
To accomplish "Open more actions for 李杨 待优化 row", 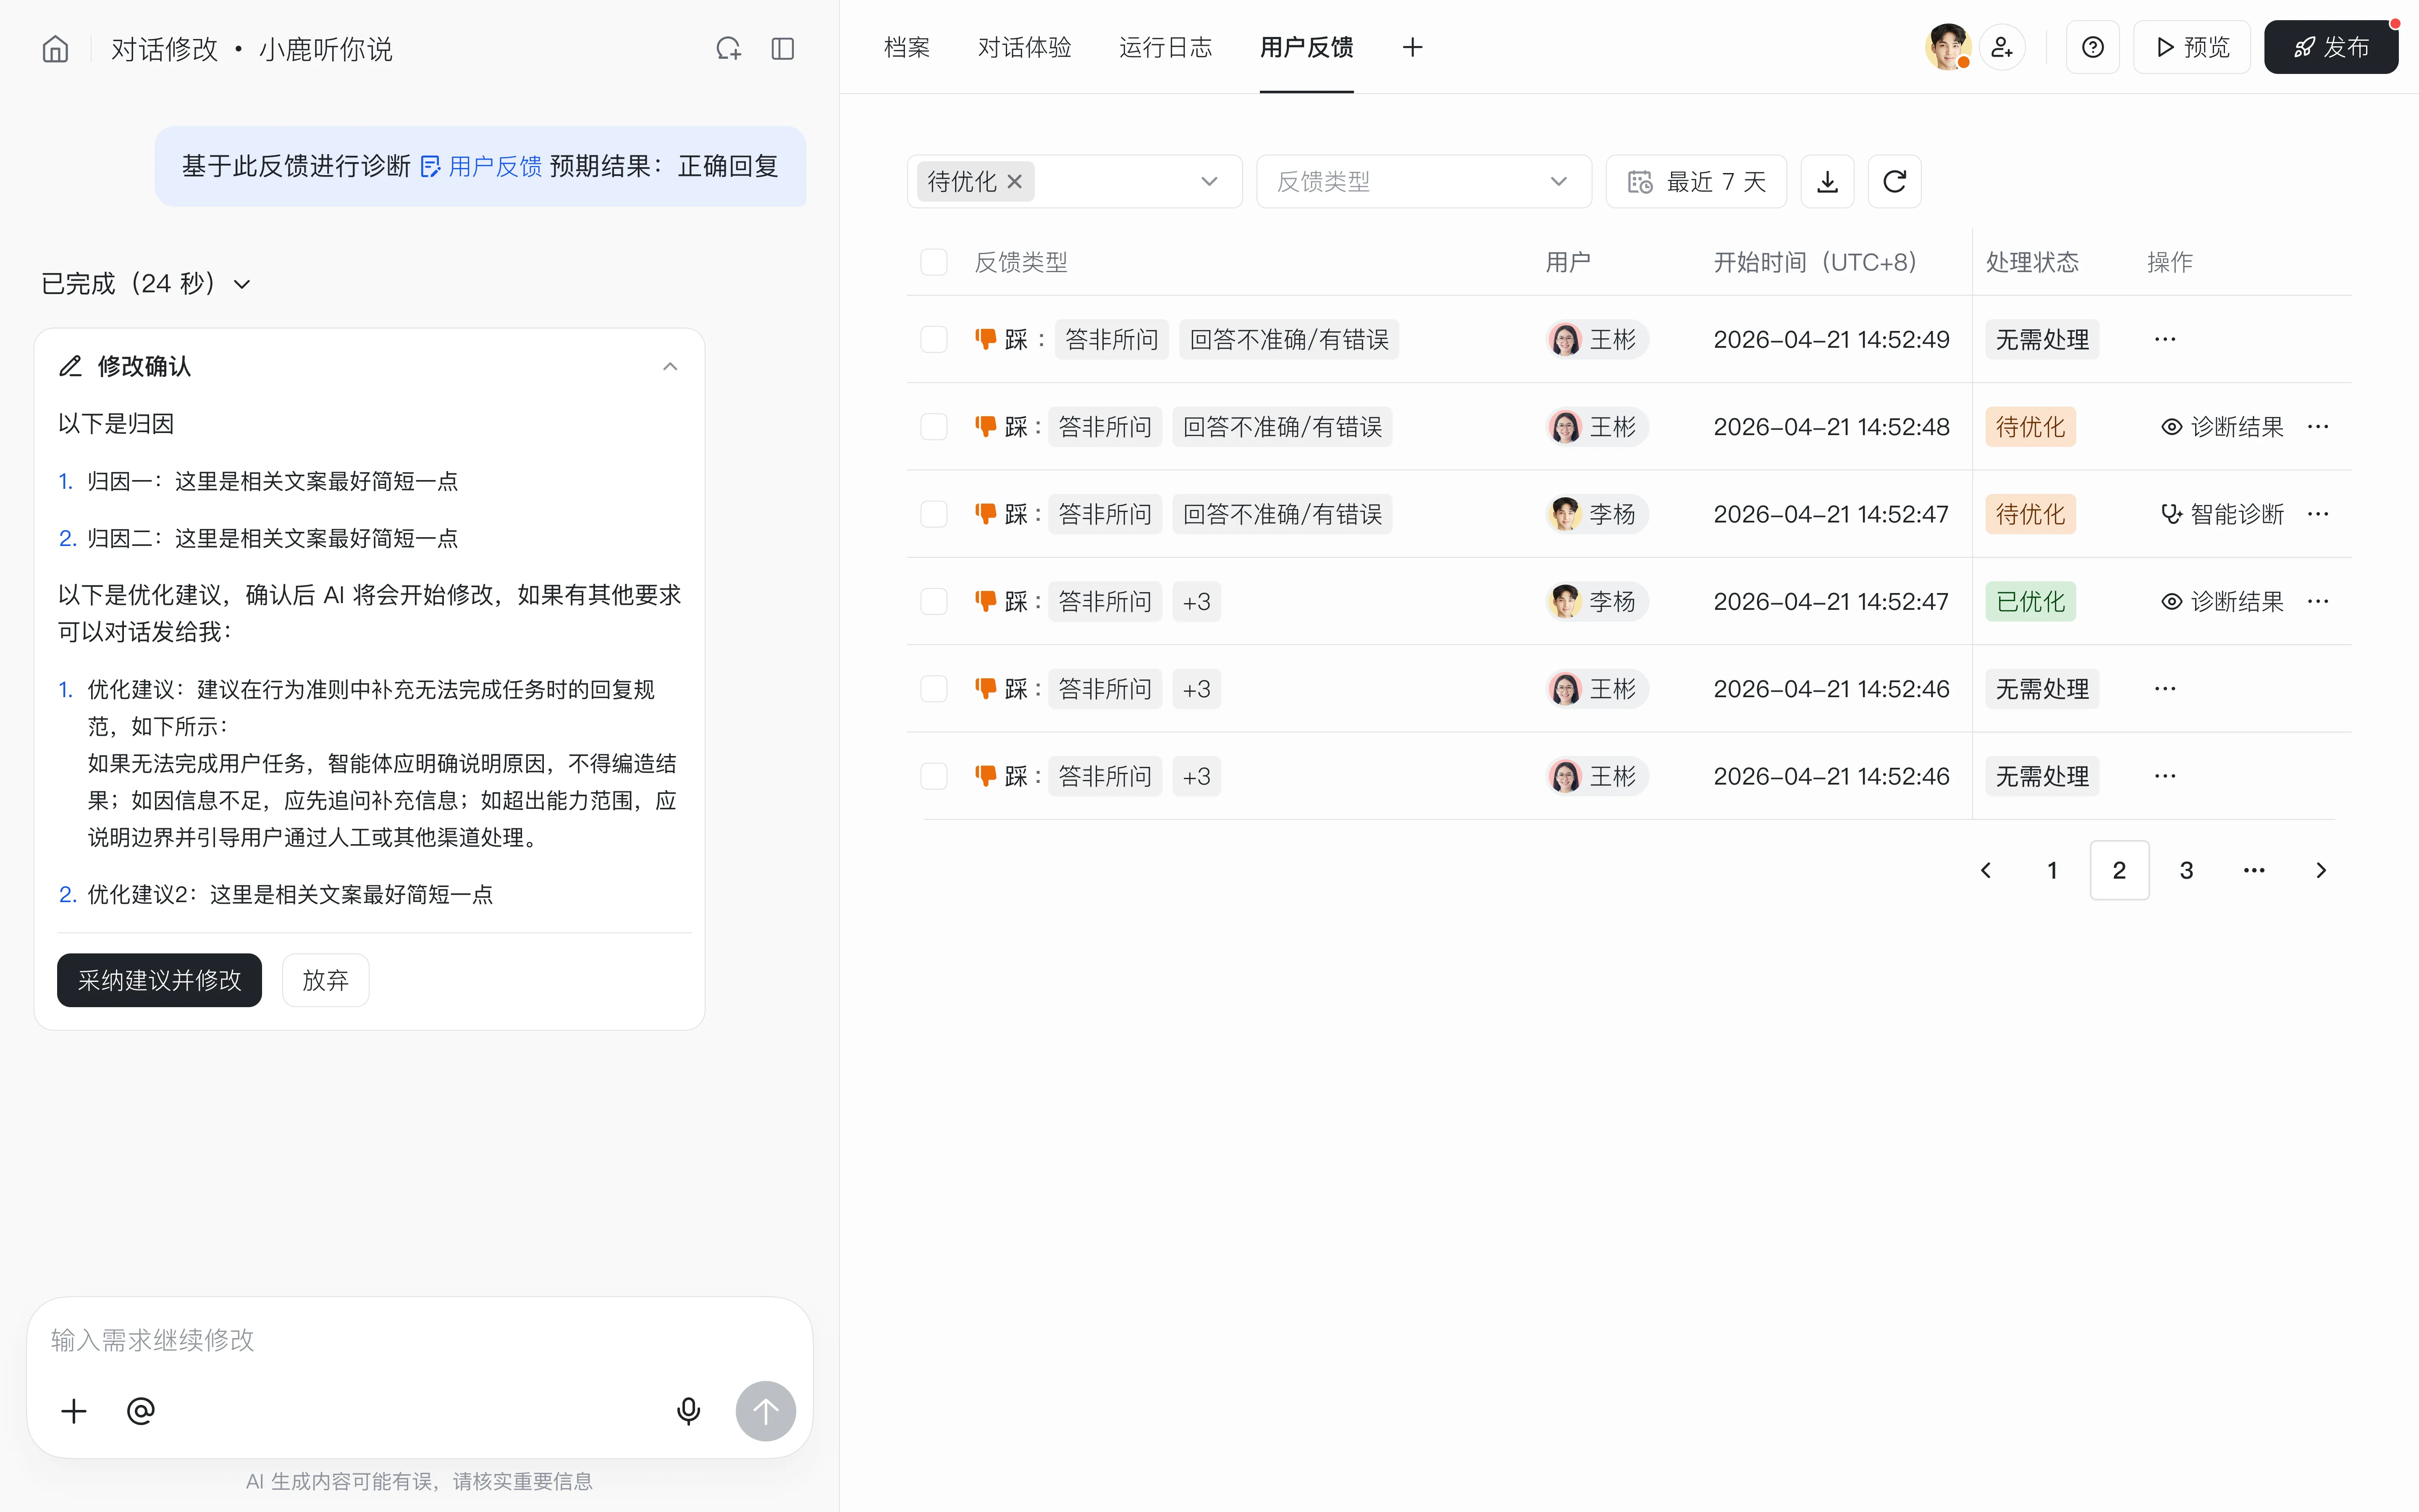I will 2318,514.
